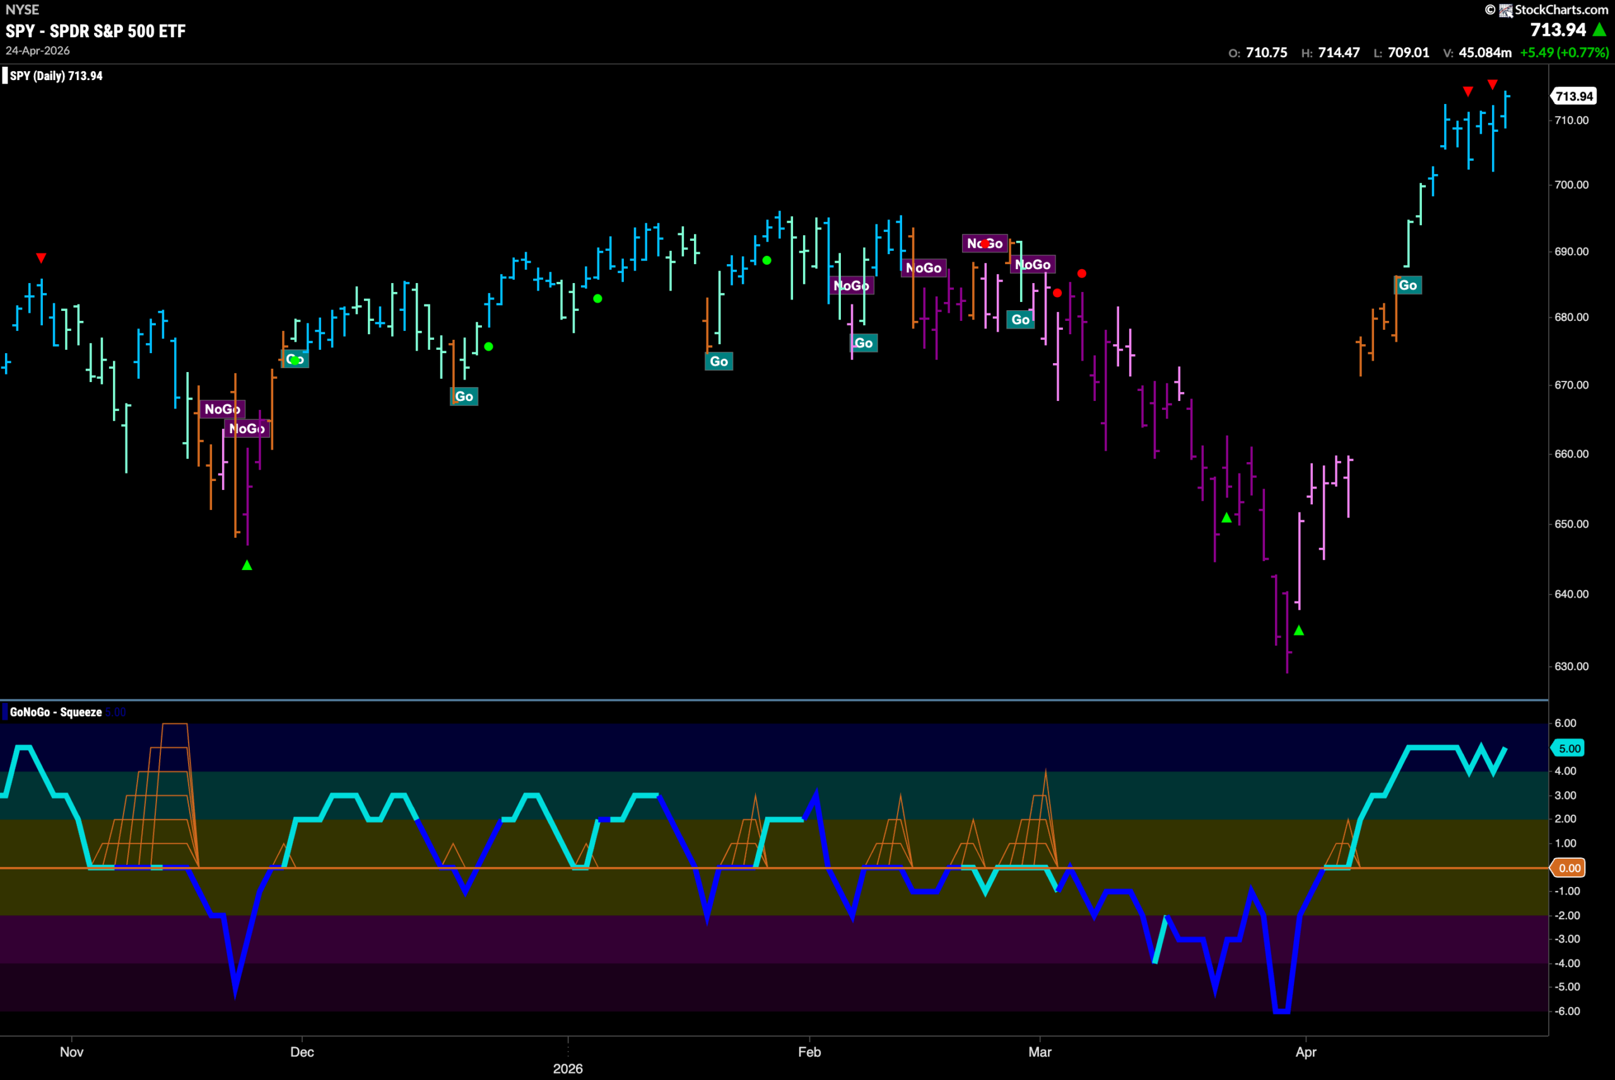Image resolution: width=1615 pixels, height=1080 pixels.
Task: Click the Go label near 668 in mid-December
Action: [x=464, y=396]
